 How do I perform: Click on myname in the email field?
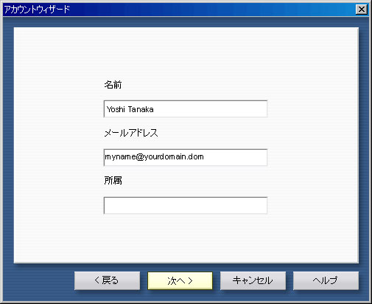click(x=120, y=157)
